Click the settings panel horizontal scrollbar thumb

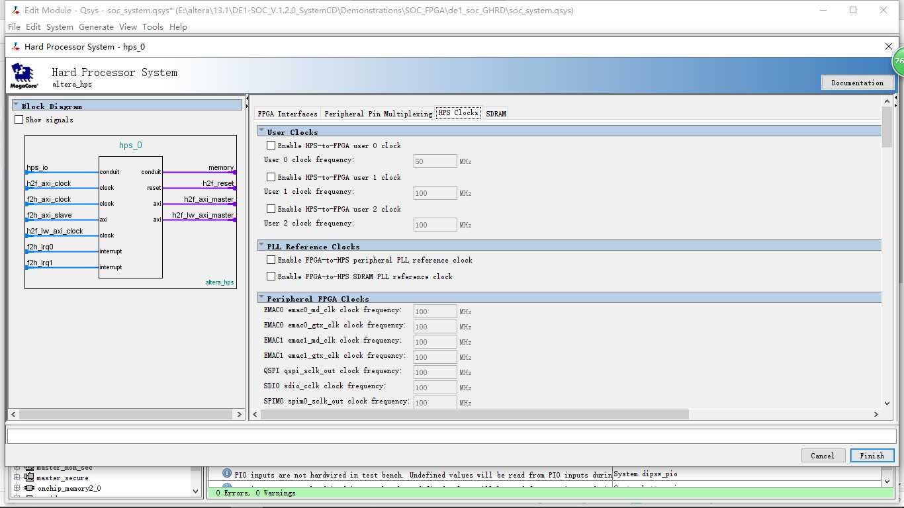coord(475,414)
